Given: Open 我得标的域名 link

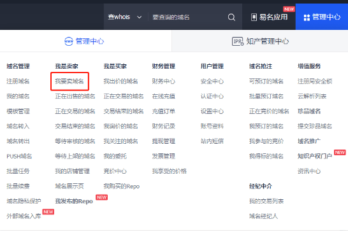Looking at the screenshot, I should (266, 157).
